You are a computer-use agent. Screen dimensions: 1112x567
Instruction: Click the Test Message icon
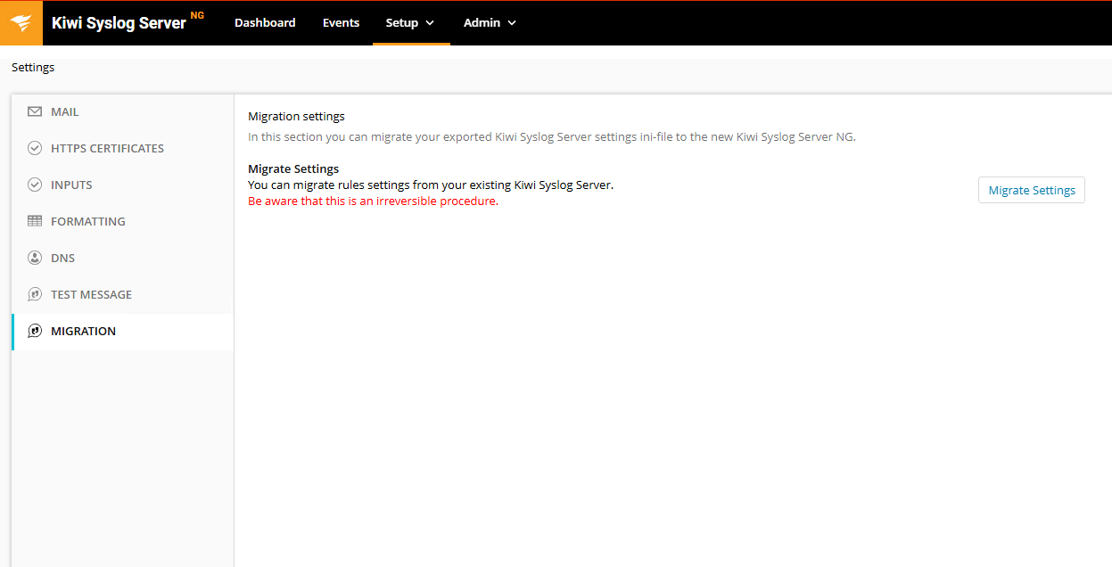(35, 293)
